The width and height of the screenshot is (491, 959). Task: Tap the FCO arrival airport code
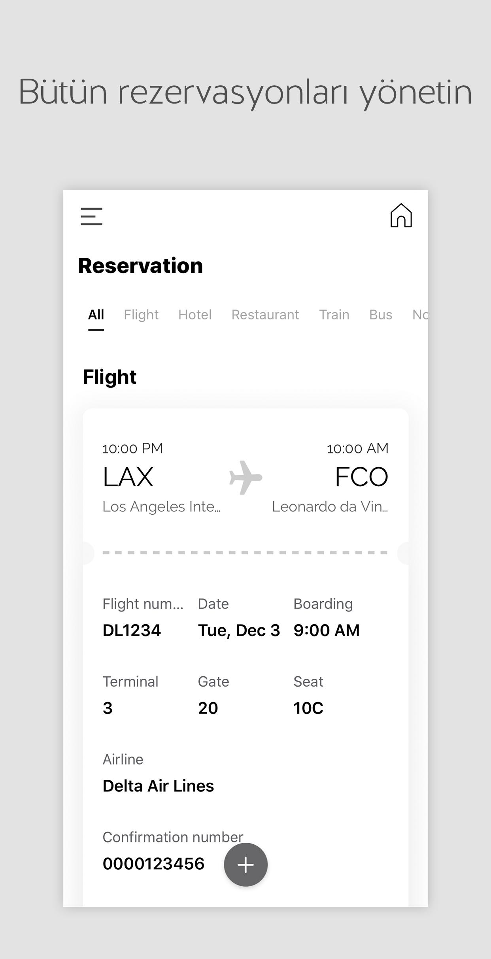[362, 477]
